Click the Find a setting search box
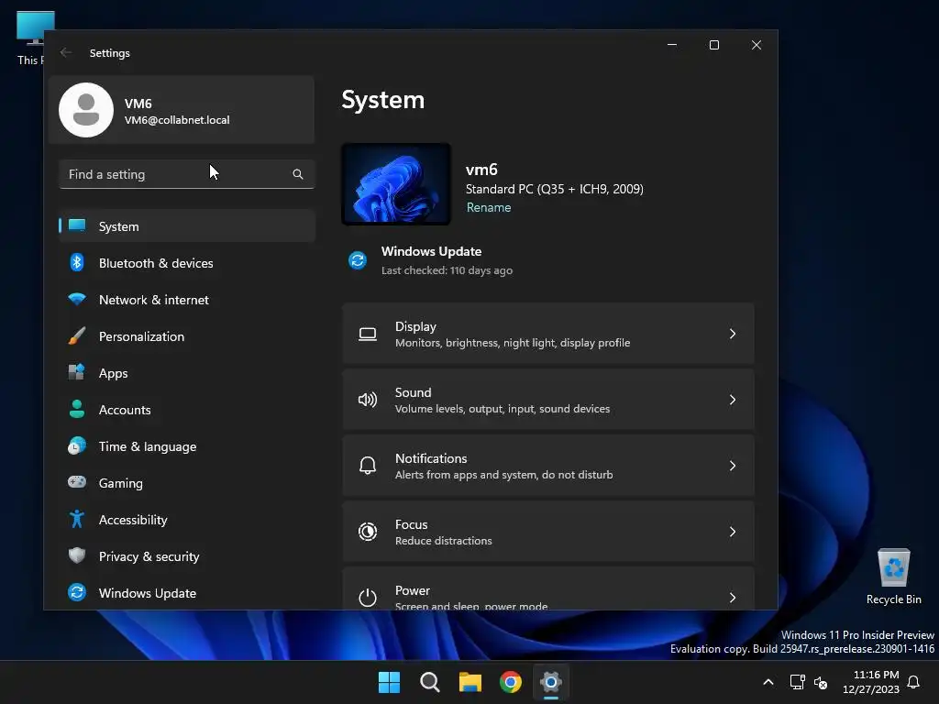This screenshot has width=939, height=704. [x=187, y=174]
